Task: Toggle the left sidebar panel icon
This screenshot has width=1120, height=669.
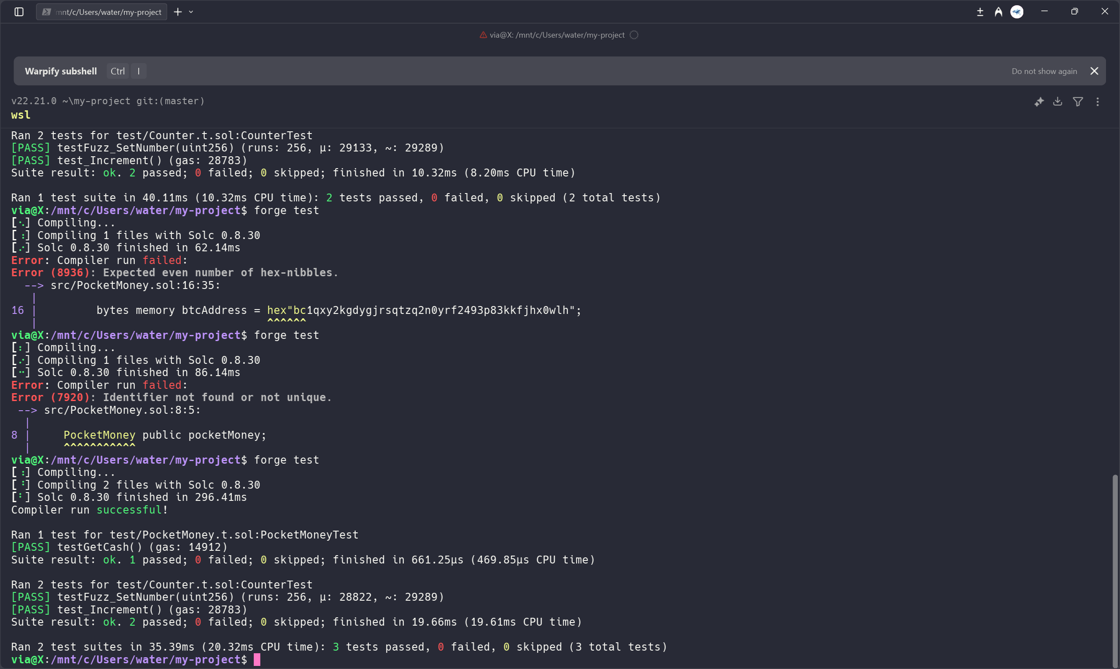Action: click(x=19, y=12)
